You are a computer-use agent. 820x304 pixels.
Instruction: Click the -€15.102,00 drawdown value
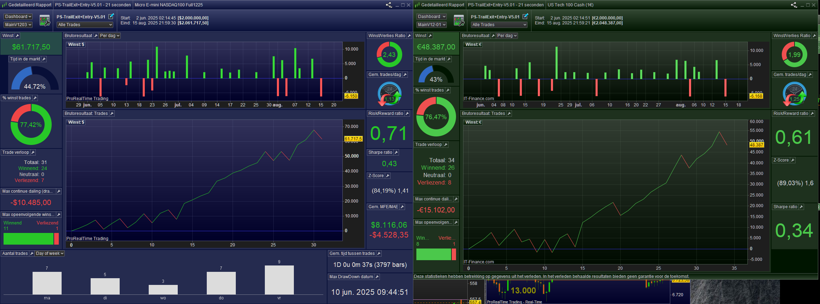[436, 210]
